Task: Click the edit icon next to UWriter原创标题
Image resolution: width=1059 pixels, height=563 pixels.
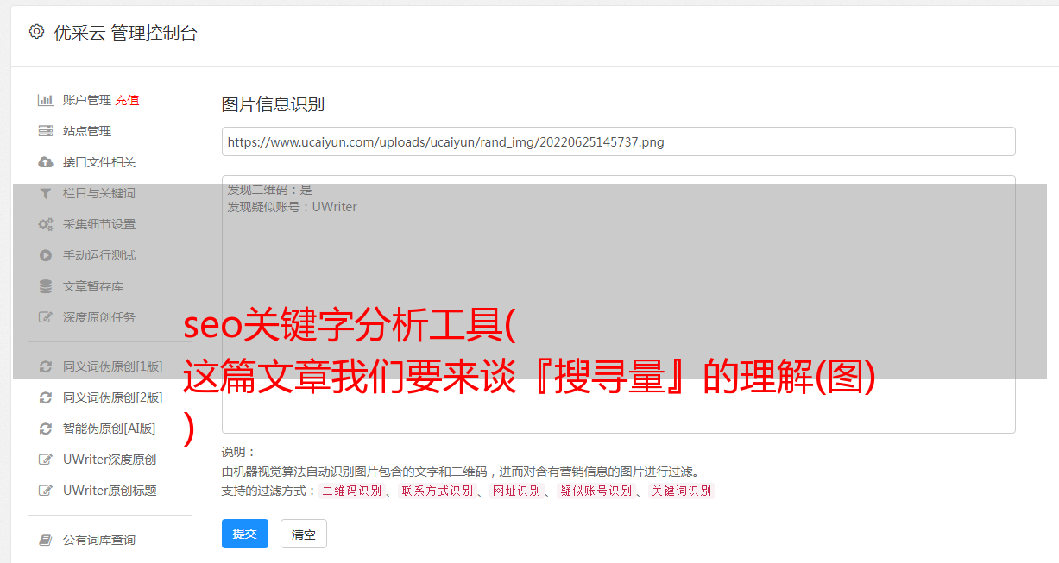Action: [46, 491]
